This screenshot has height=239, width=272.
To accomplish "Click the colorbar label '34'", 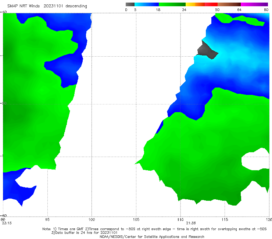I will 184,10.
